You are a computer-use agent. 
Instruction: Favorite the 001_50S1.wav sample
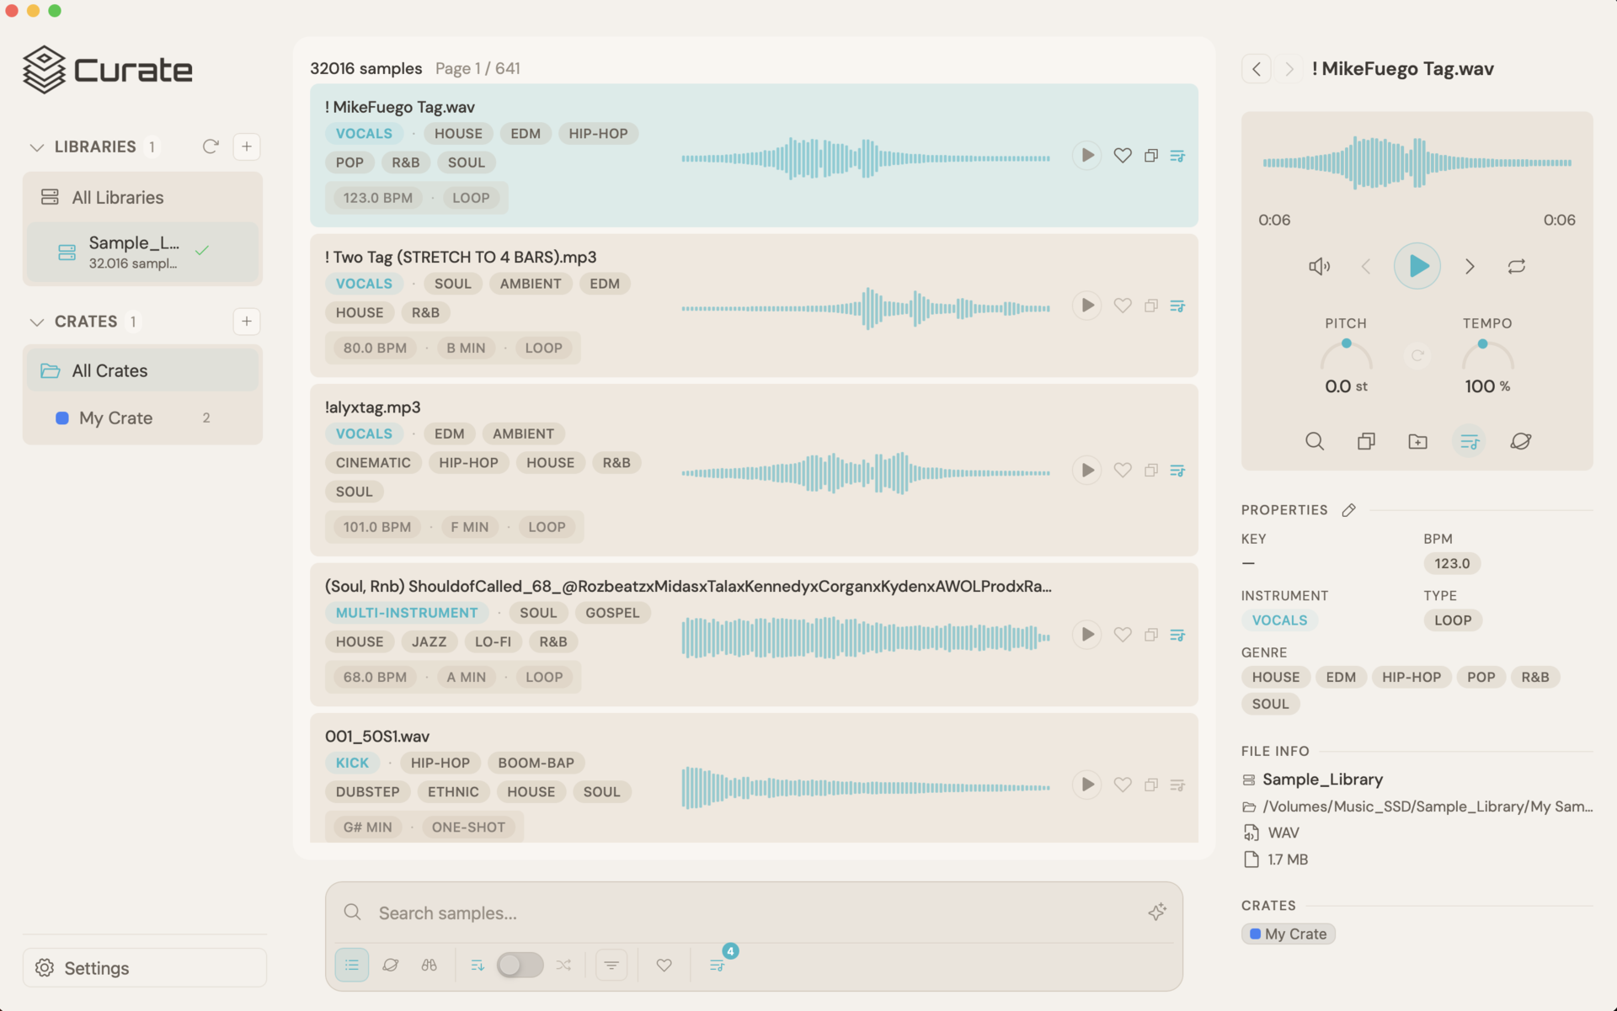(1123, 785)
